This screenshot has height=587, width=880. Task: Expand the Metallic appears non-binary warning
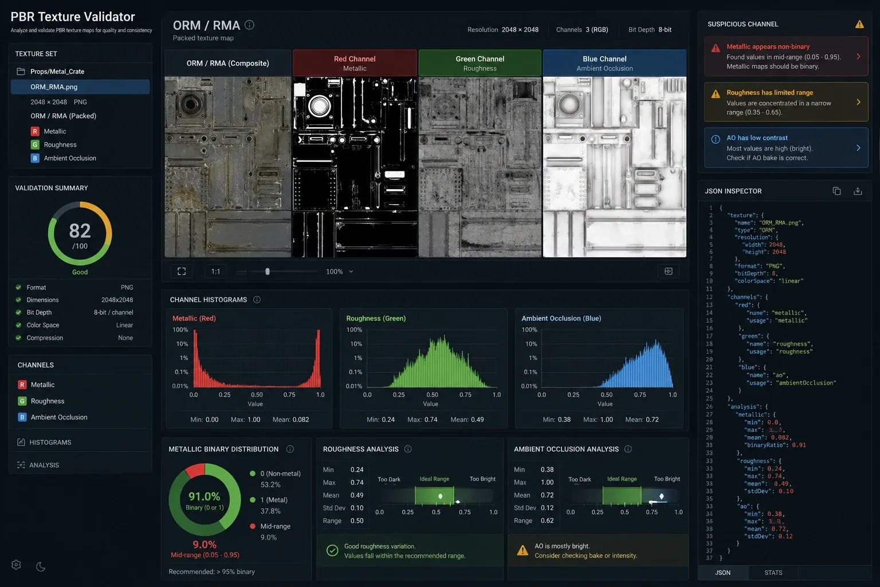pos(858,56)
